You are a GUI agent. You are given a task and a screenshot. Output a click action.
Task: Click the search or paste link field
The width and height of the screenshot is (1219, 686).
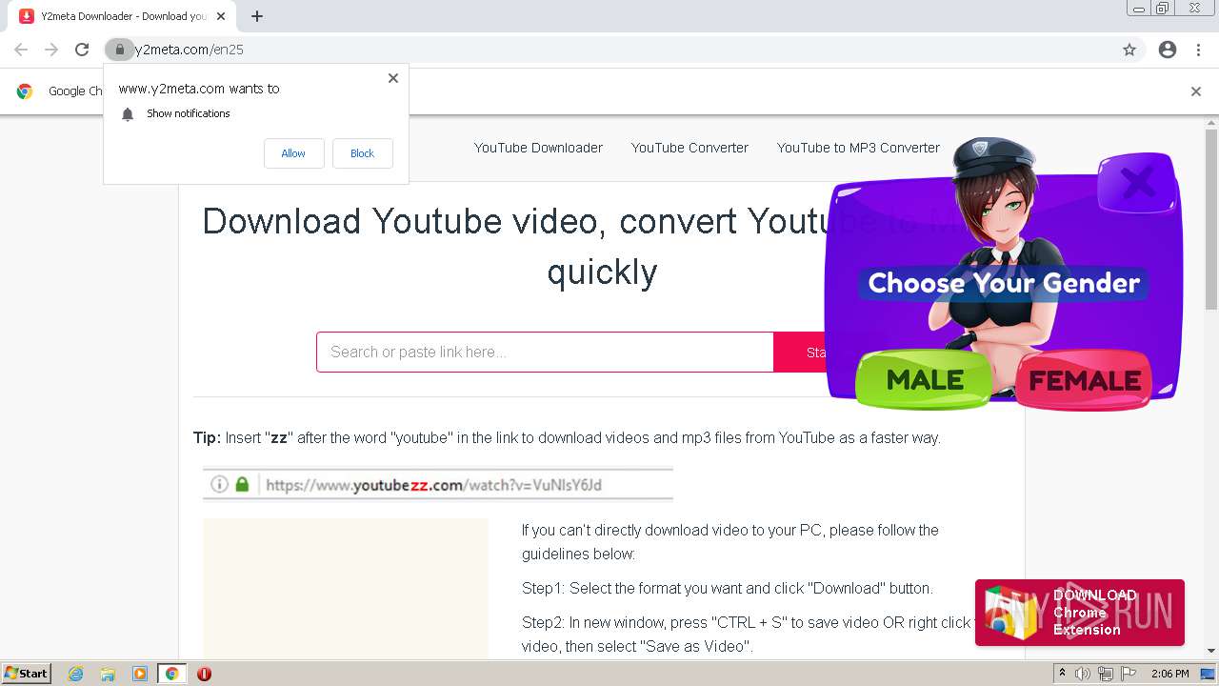545,353
